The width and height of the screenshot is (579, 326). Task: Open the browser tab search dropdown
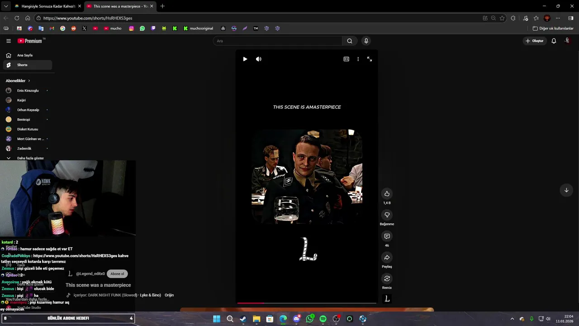point(5,6)
